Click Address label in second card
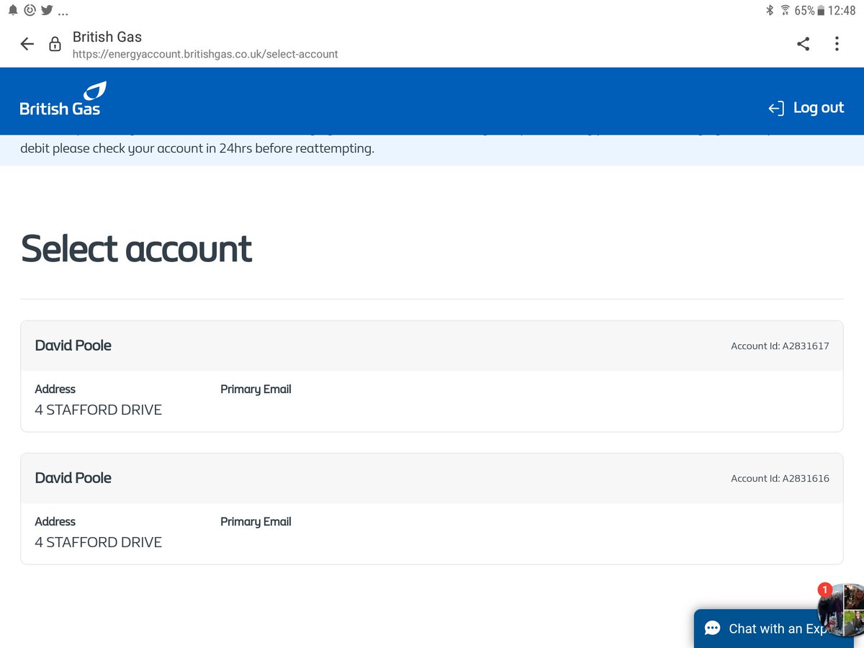This screenshot has width=864, height=648. (x=55, y=521)
